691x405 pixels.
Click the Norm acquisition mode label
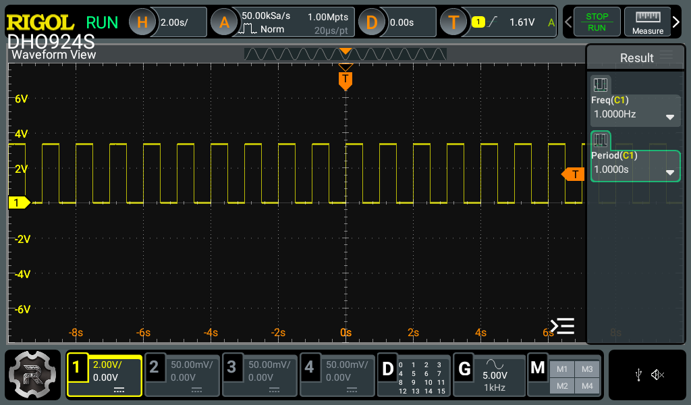[x=272, y=30]
